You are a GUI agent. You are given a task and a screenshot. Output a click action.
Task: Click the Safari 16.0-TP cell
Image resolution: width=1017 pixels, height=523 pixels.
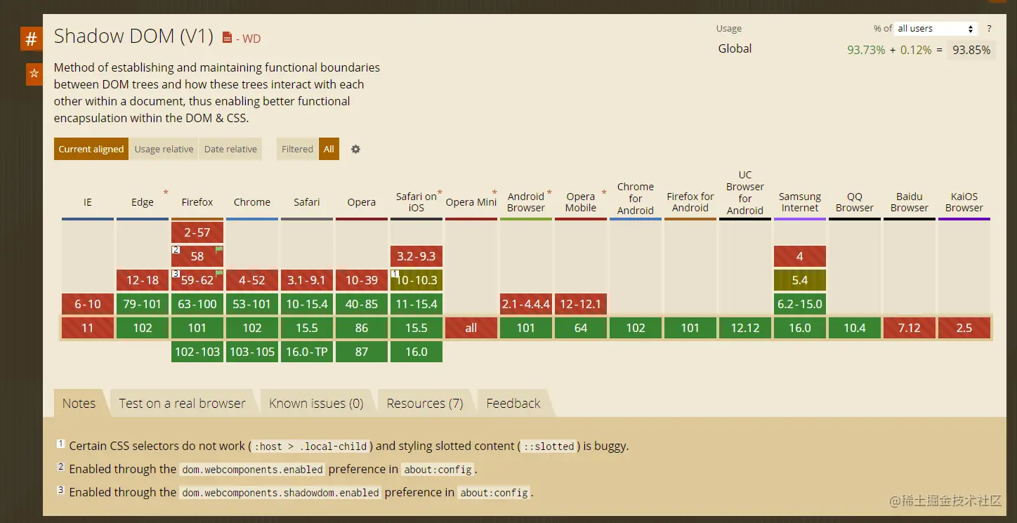(x=307, y=352)
